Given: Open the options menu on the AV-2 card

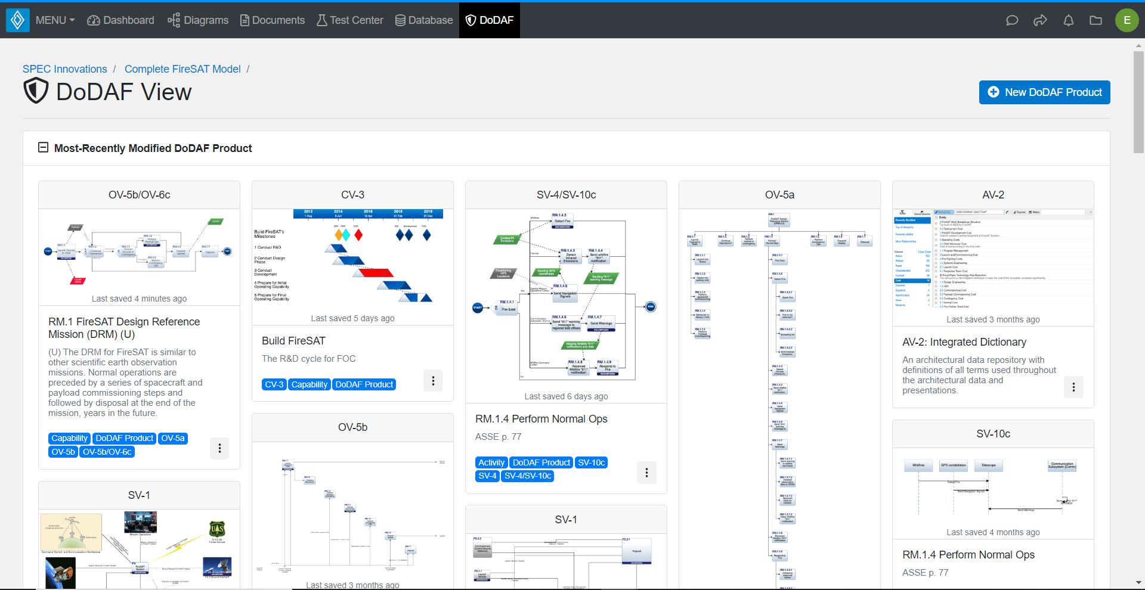Looking at the screenshot, I should (1073, 387).
